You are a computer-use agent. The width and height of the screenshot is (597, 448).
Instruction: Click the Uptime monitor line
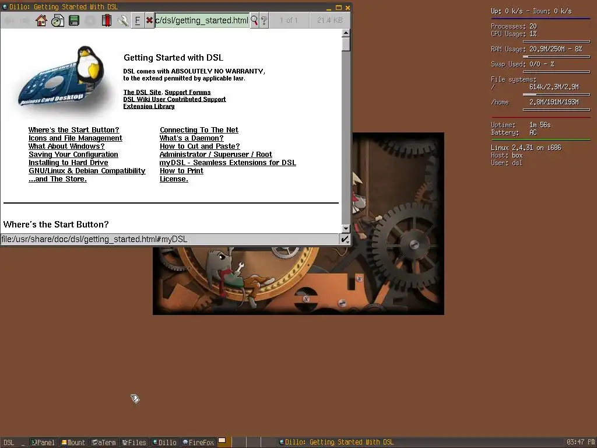[521, 125]
